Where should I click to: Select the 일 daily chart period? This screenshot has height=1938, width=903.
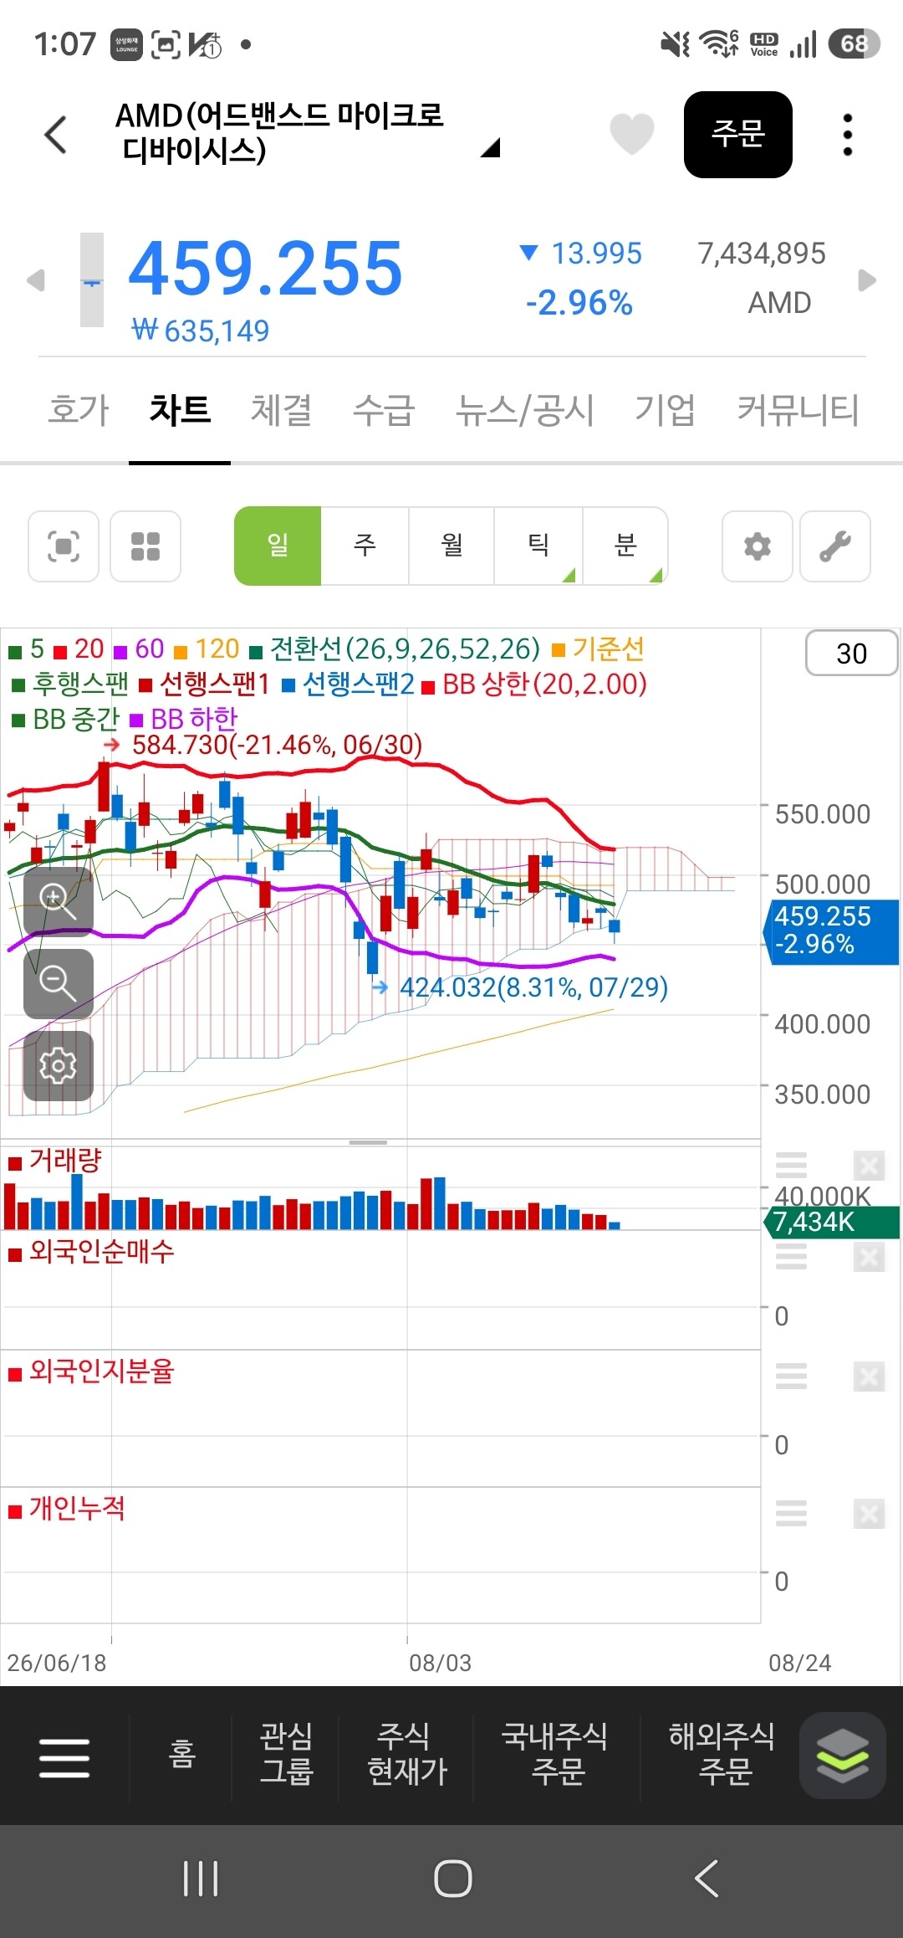(x=278, y=546)
